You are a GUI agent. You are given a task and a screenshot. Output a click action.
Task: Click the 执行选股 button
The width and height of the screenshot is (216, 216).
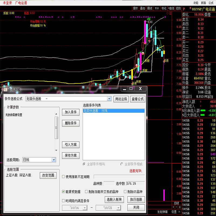(136, 200)
